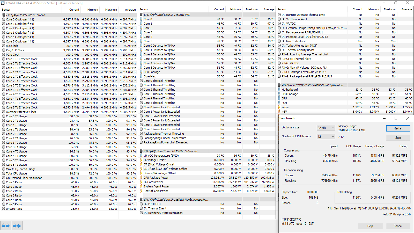Click lightning icon beside IA Voltage Offset
Screen dimensions: 414x233
(x=141, y=160)
